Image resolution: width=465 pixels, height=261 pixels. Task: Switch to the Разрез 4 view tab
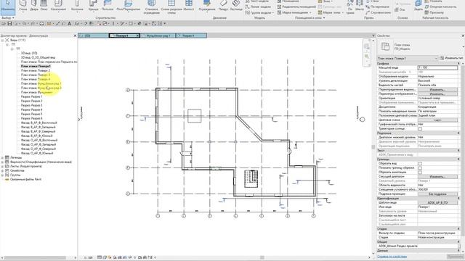click(191, 36)
